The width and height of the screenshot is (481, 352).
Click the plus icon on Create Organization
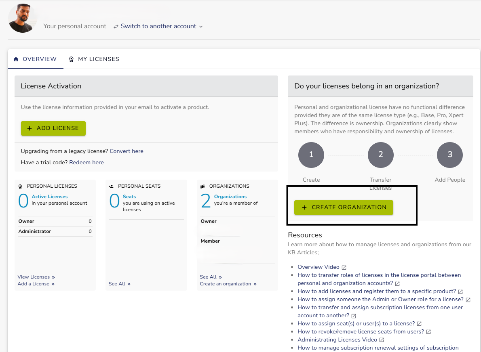click(304, 207)
